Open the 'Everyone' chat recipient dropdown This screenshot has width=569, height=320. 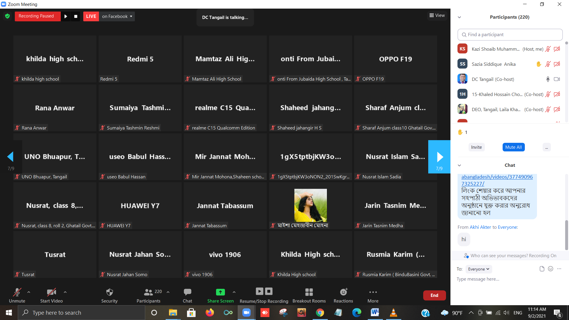click(479, 269)
